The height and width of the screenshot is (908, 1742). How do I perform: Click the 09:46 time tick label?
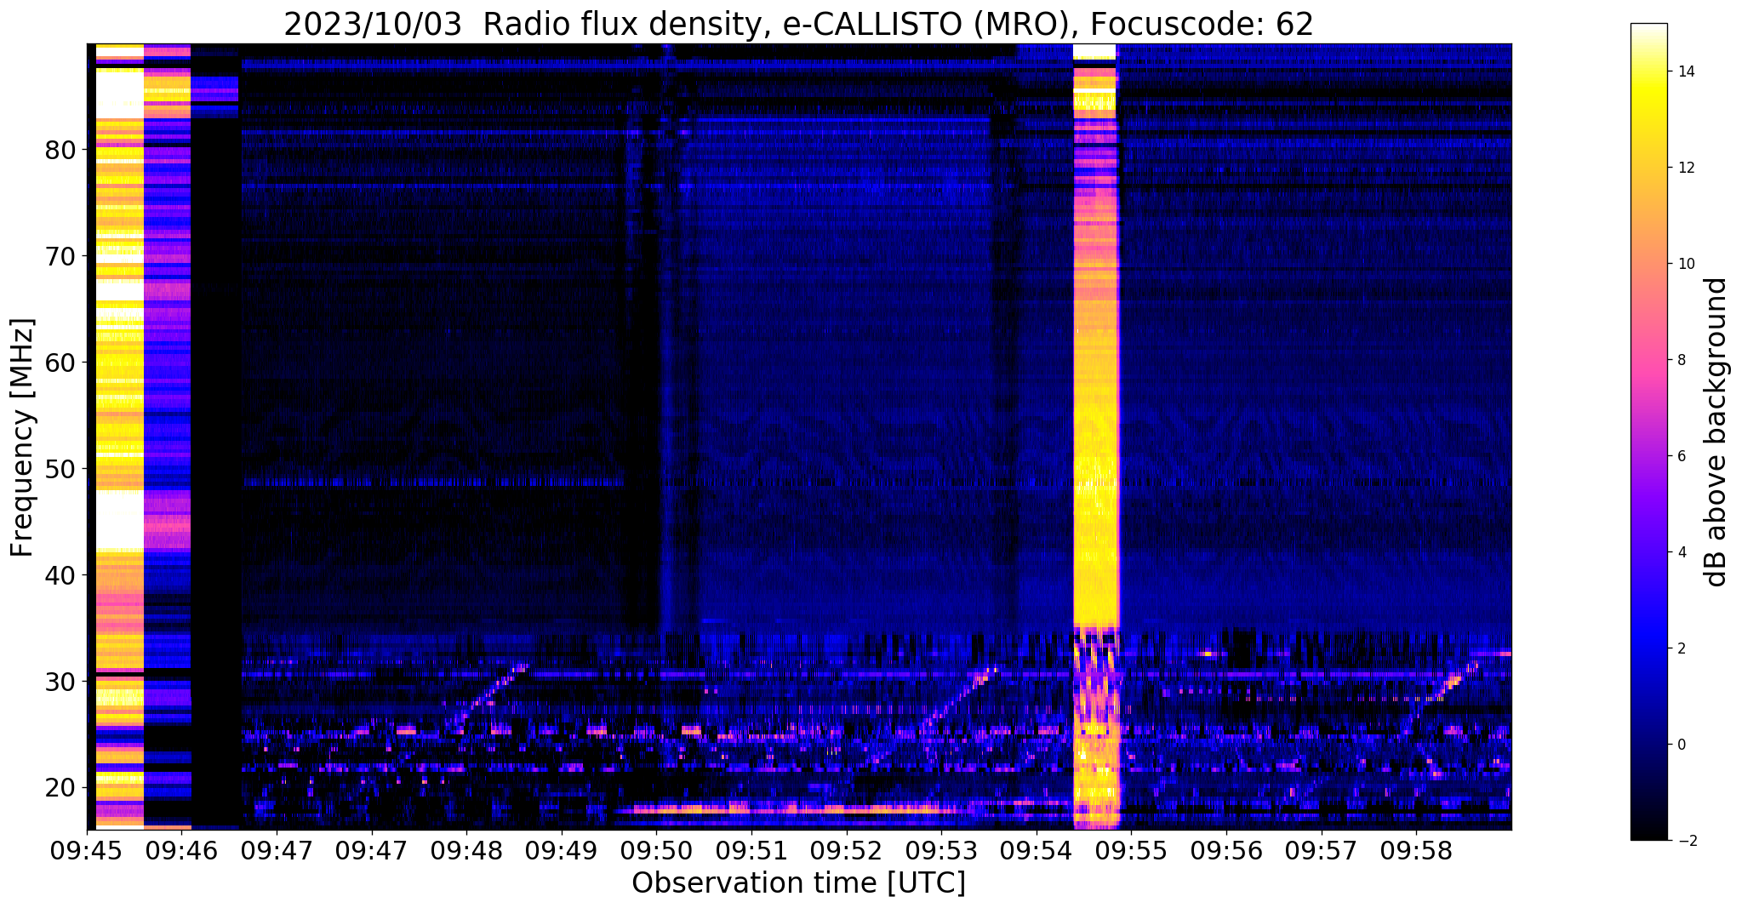coord(182,851)
